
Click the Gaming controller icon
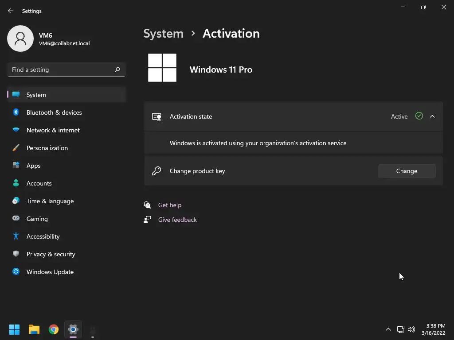pyautogui.click(x=16, y=219)
